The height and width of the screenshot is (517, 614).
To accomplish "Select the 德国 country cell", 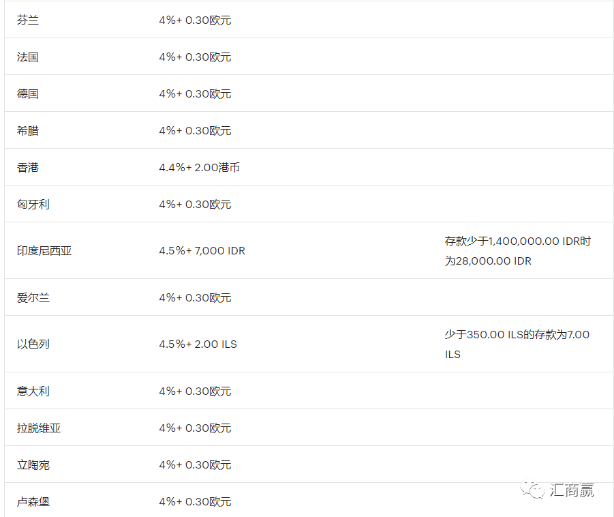I will click(x=28, y=93).
